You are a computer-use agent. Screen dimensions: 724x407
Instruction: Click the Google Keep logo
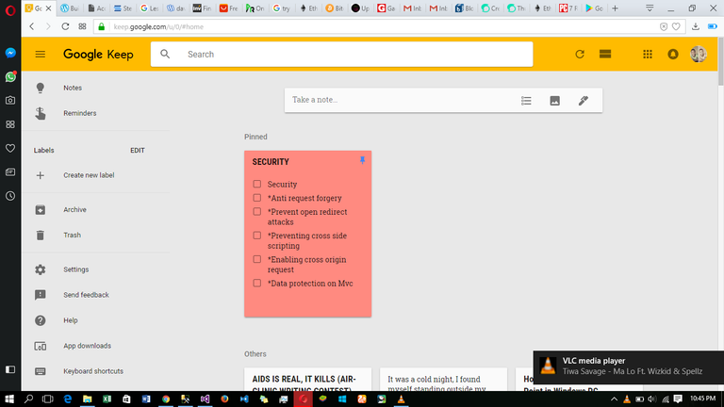(x=98, y=55)
